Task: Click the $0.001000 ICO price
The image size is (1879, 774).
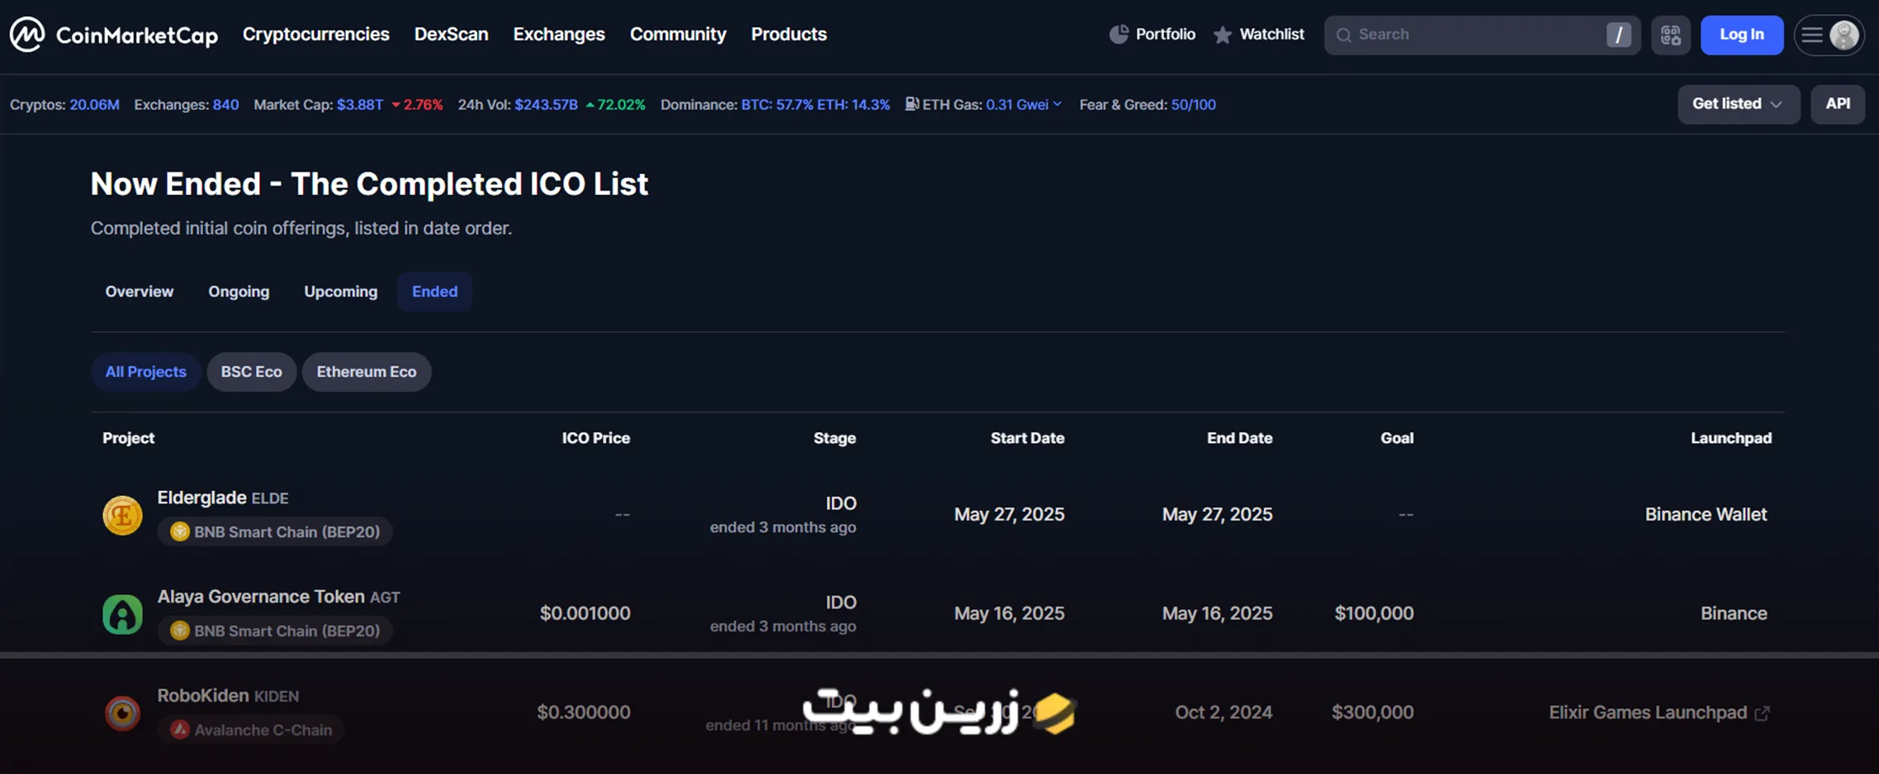Action: pos(585,613)
